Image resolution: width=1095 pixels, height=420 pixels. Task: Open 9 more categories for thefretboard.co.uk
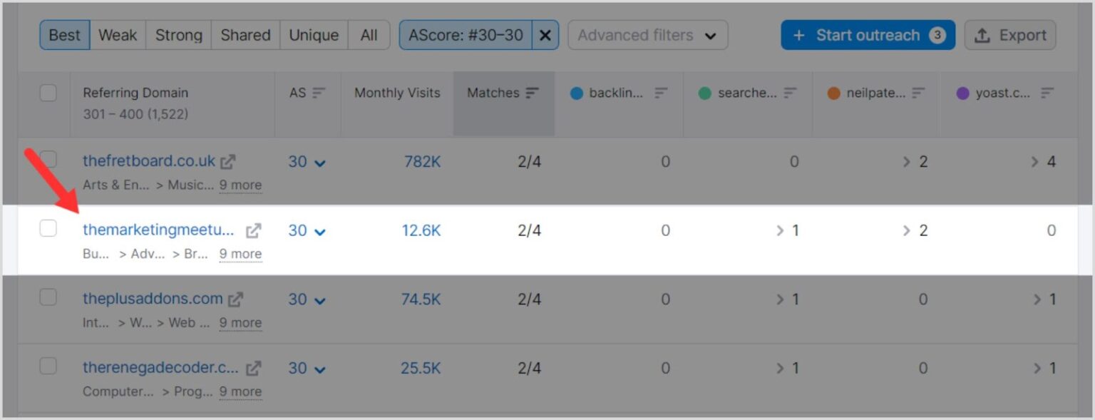[x=240, y=185]
